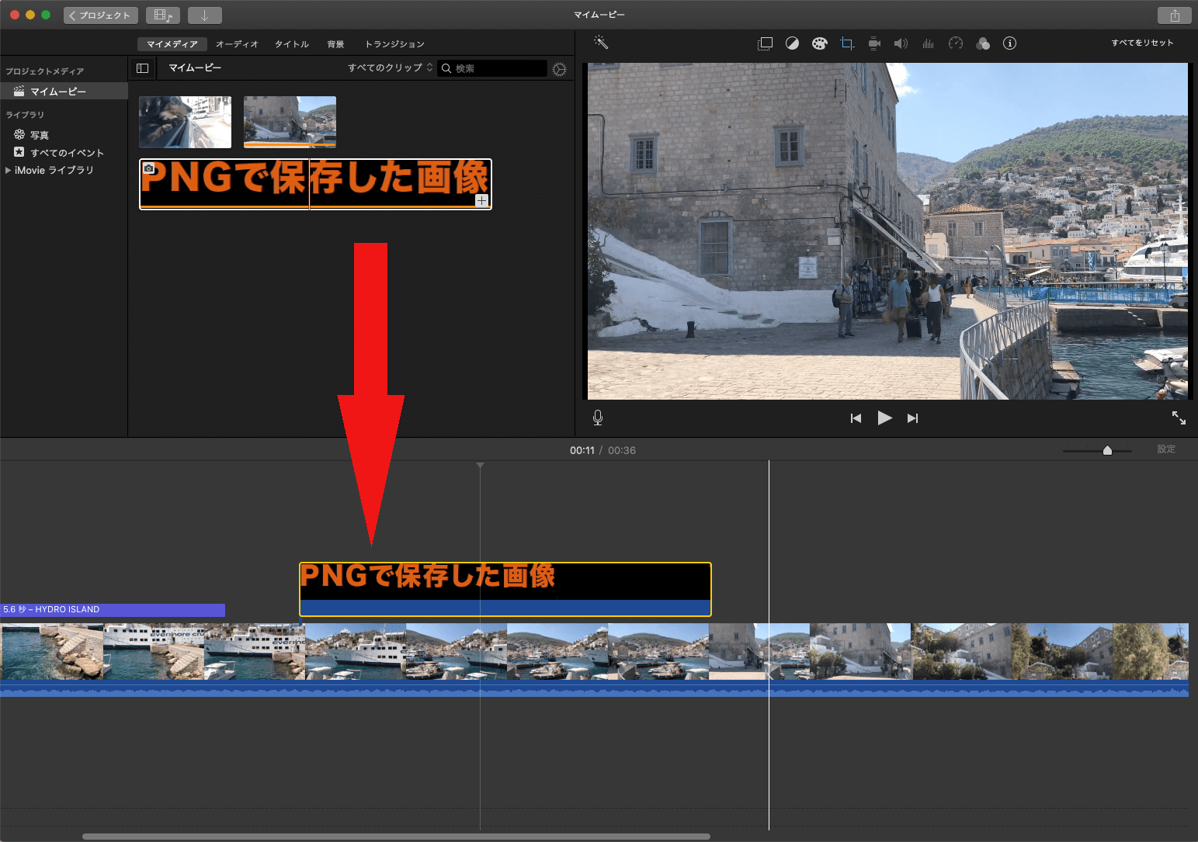Screen dimensions: 1198x842
Task: Open the volume speaker adjustment icon
Action: (901, 43)
